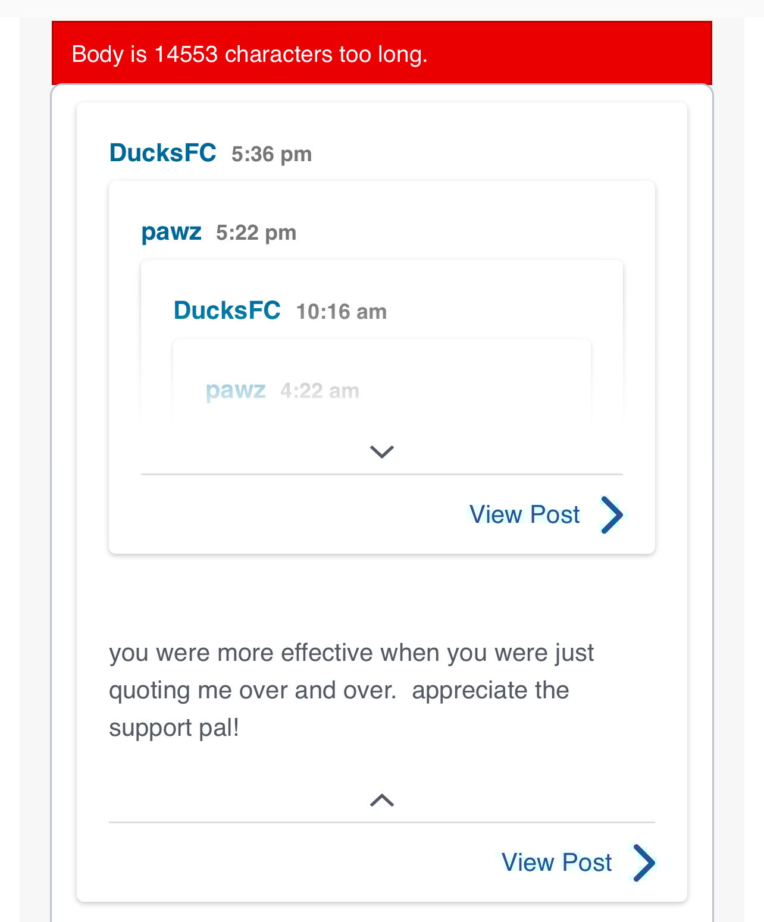
Task: Click the right arrow beside the bottom View Post
Action: click(644, 863)
